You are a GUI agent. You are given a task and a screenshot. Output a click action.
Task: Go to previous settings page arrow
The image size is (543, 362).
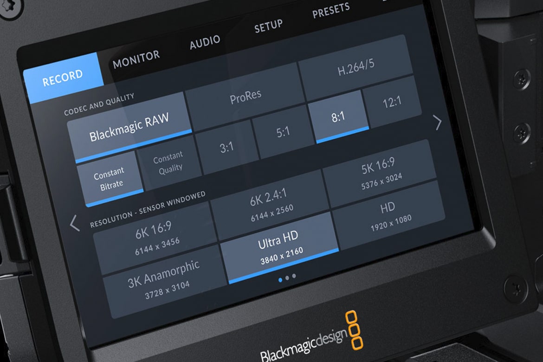pyautogui.click(x=74, y=223)
